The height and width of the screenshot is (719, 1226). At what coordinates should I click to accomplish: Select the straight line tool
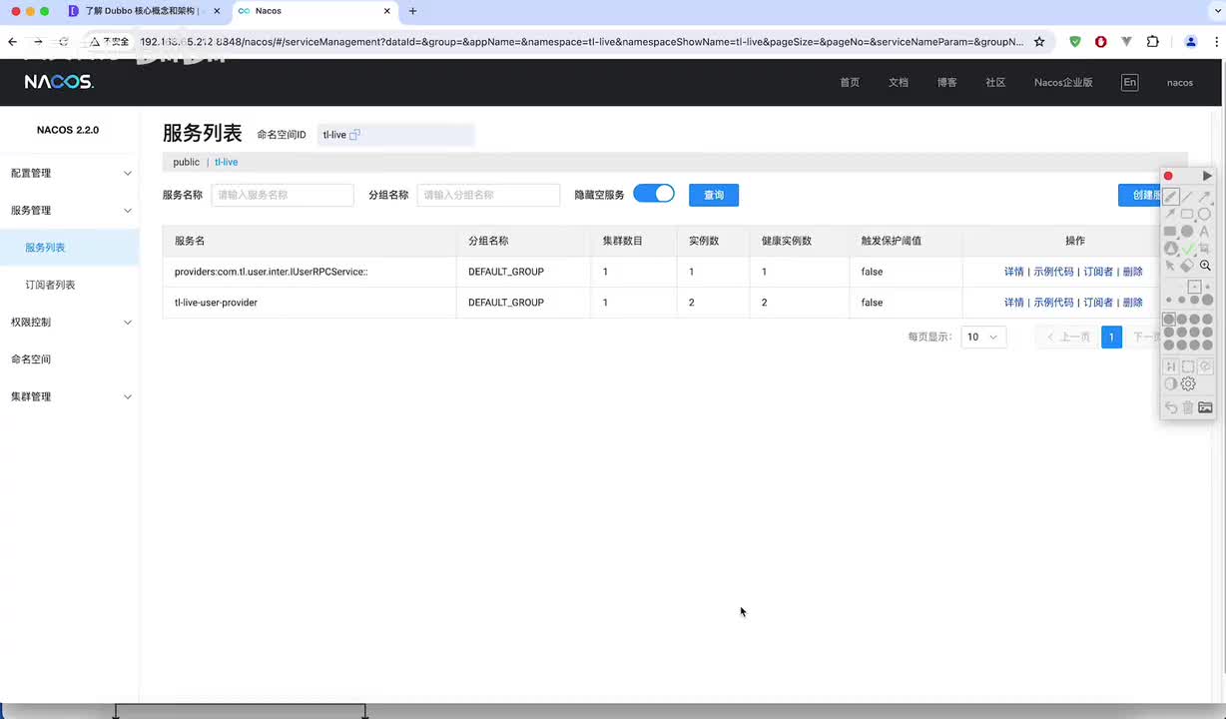pyautogui.click(x=1188, y=197)
